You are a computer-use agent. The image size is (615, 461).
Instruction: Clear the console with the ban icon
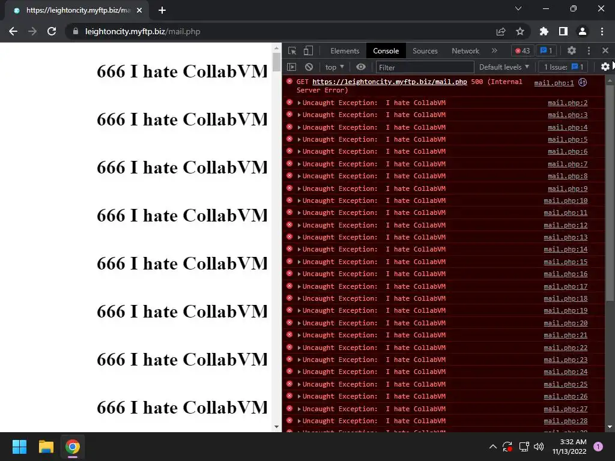(x=309, y=67)
